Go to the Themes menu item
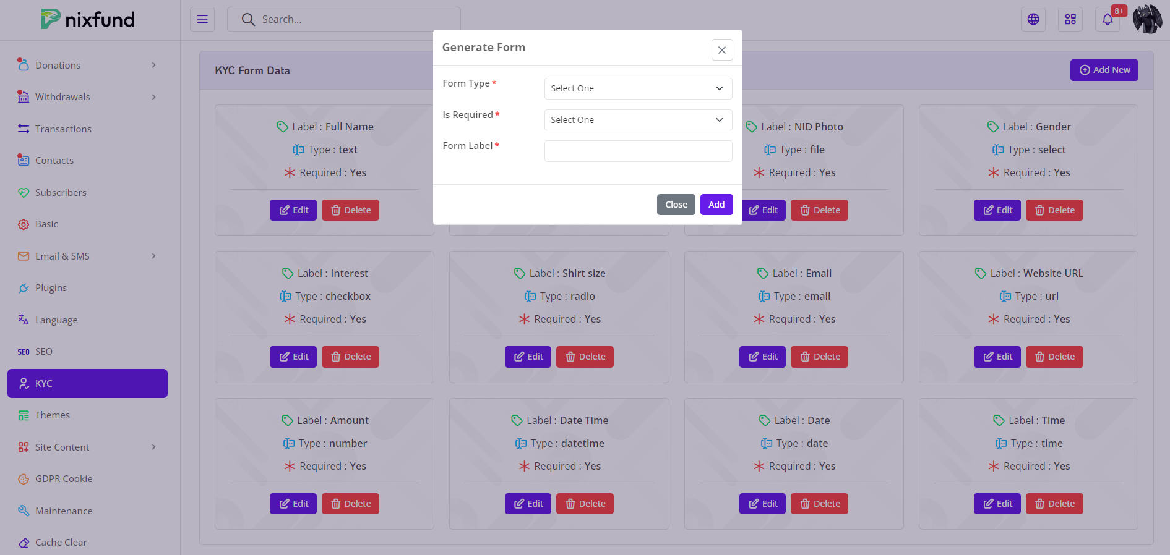This screenshot has height=555, width=1170. coord(53,415)
